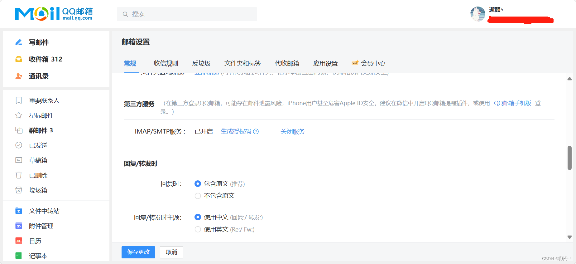The image size is (576, 264).
Task: Open the inbox tray icon
Action: click(x=19, y=59)
